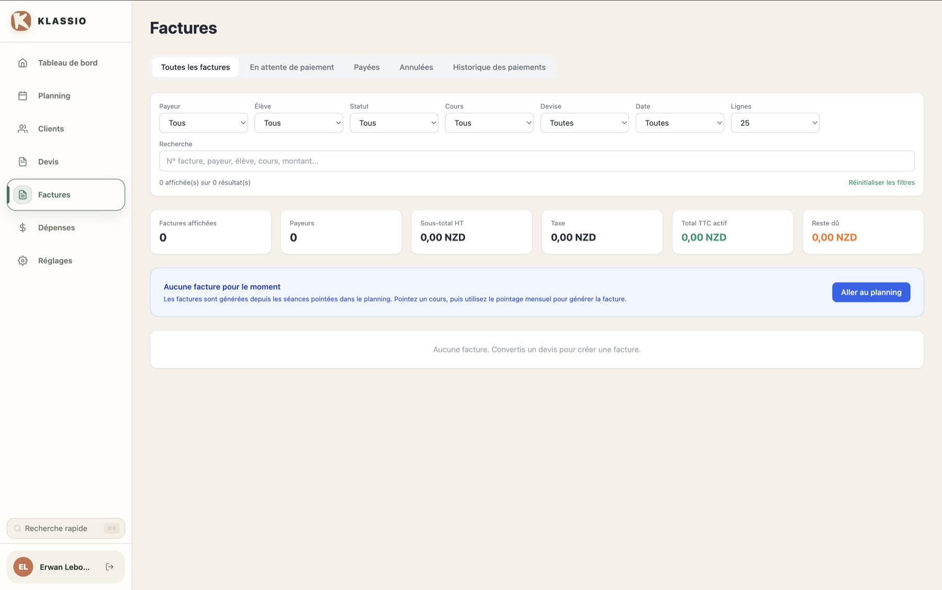Click 'Aucune facture. Convertis un devis' message
This screenshot has width=942, height=590.
click(536, 349)
